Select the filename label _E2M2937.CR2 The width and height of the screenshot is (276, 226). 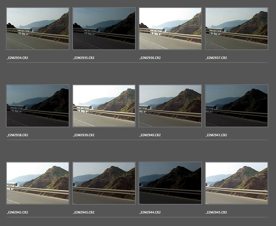coord(216,58)
